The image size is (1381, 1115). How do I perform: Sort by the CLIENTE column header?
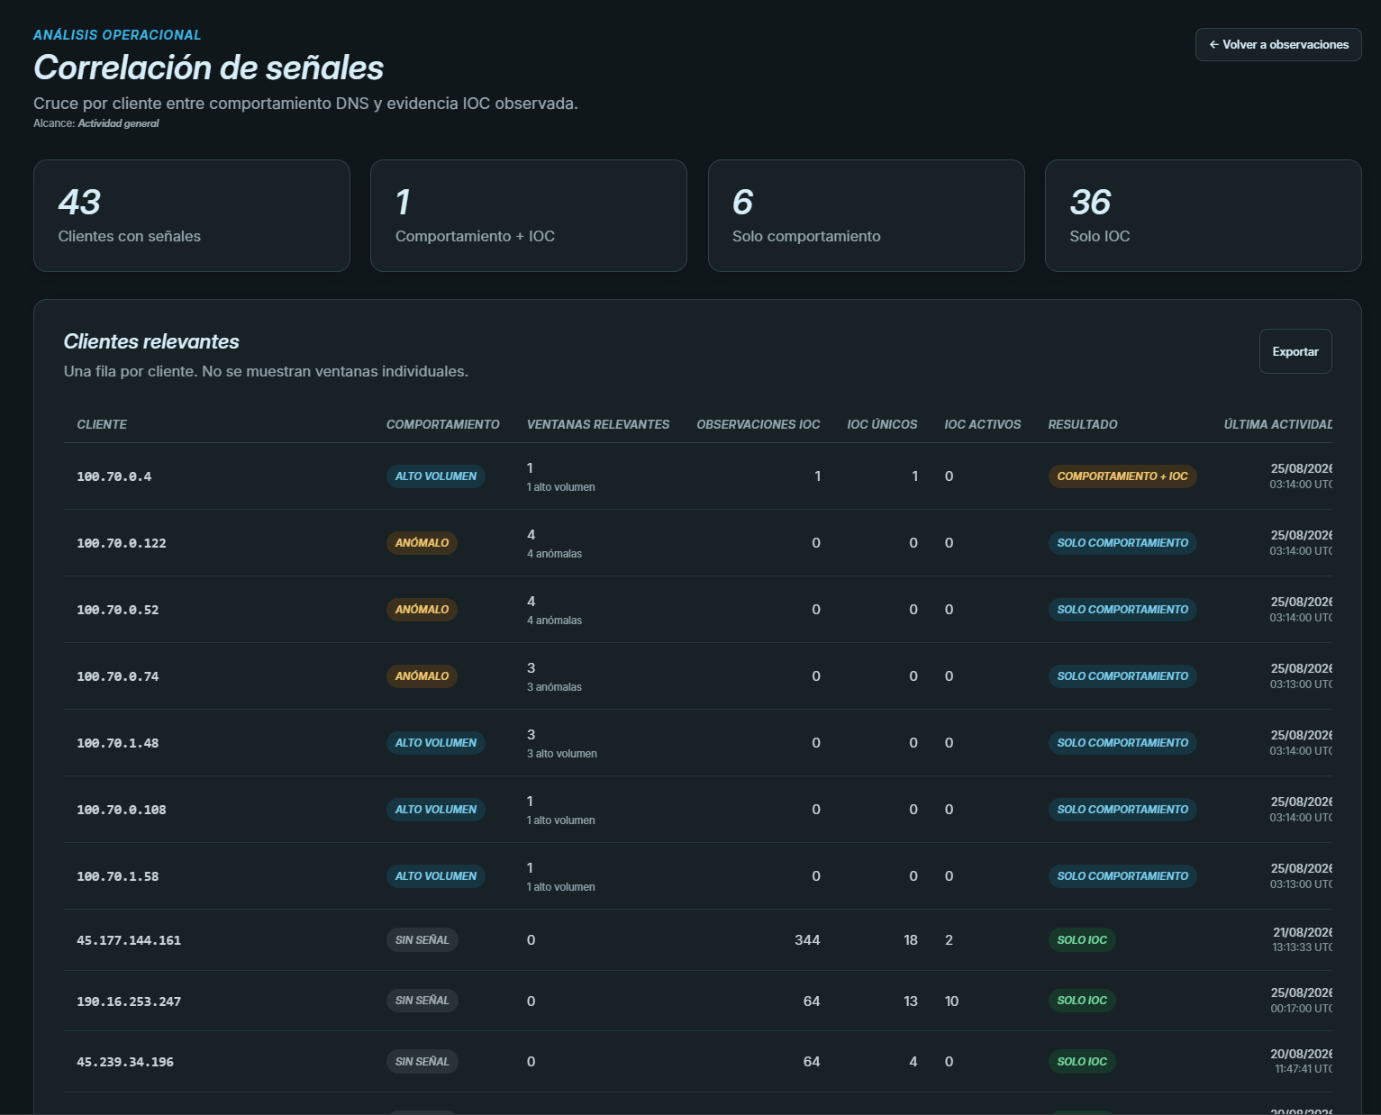point(102,424)
